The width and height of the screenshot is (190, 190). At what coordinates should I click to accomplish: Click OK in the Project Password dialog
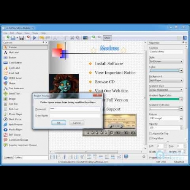[59, 123]
